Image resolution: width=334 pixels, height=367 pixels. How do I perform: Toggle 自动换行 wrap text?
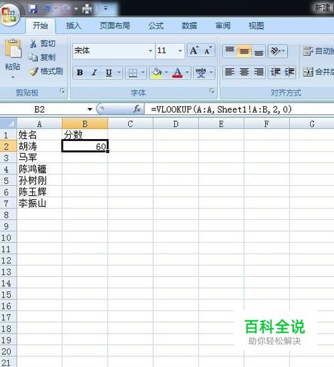[319, 51]
